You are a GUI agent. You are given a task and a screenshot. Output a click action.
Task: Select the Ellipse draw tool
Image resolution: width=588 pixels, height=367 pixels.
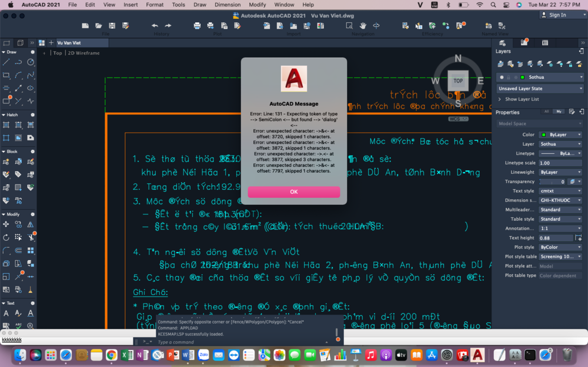[31, 89]
